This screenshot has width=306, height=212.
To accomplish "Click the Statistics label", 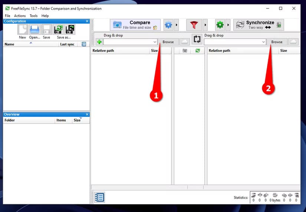I will pyautogui.click(x=241, y=198).
